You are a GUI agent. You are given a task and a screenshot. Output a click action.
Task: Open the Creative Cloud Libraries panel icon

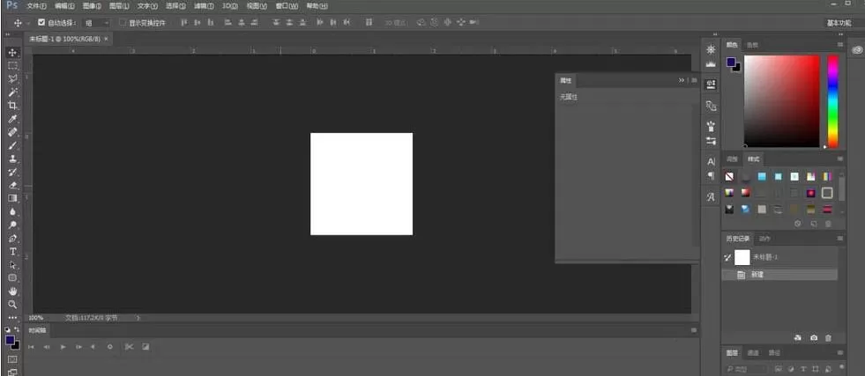(857, 50)
